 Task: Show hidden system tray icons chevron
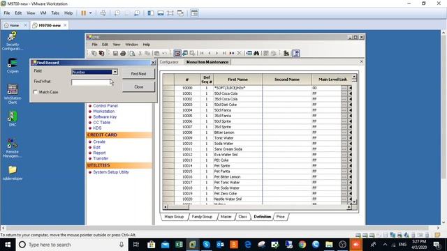point(385,245)
